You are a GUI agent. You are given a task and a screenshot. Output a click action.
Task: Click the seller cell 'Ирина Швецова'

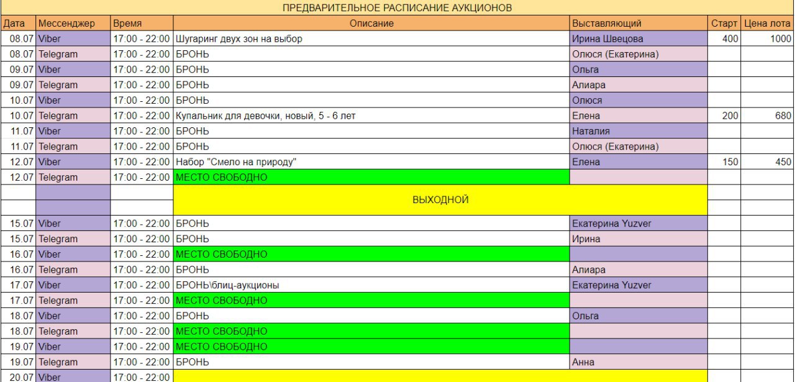pyautogui.click(x=638, y=39)
